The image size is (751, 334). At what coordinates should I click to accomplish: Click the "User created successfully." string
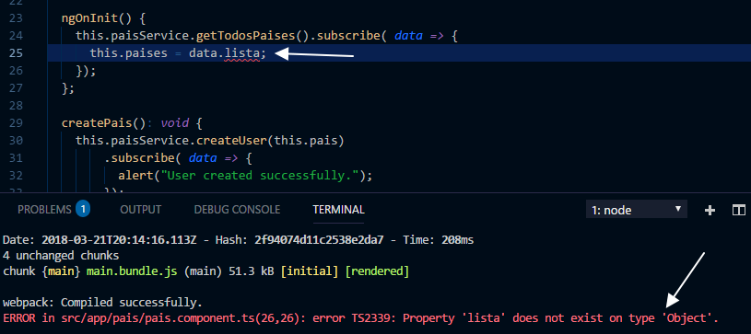point(261,176)
